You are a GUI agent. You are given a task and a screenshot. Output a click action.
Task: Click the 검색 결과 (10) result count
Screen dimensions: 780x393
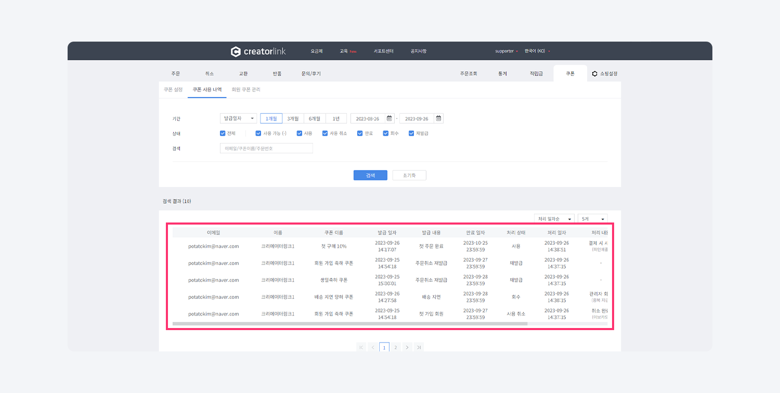[x=177, y=201]
